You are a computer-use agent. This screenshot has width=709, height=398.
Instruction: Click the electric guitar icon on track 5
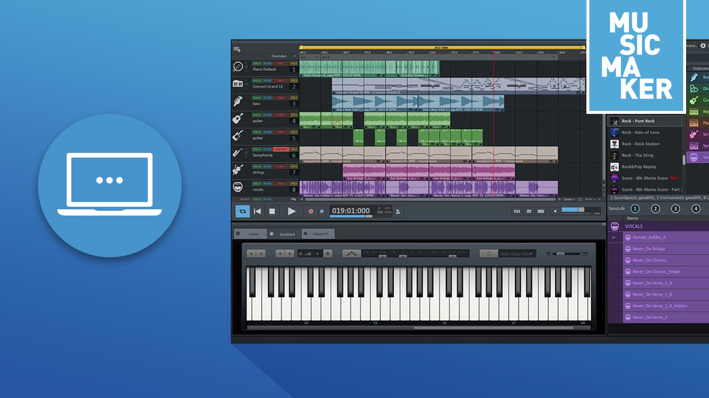tap(238, 135)
